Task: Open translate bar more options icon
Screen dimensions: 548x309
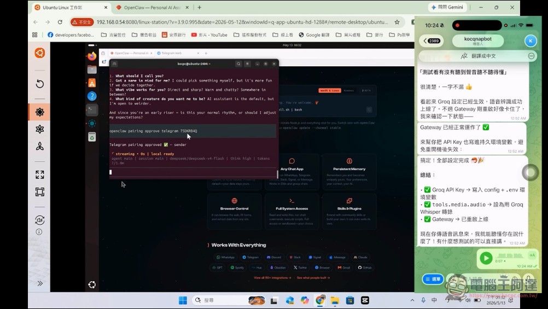Action: (x=531, y=56)
